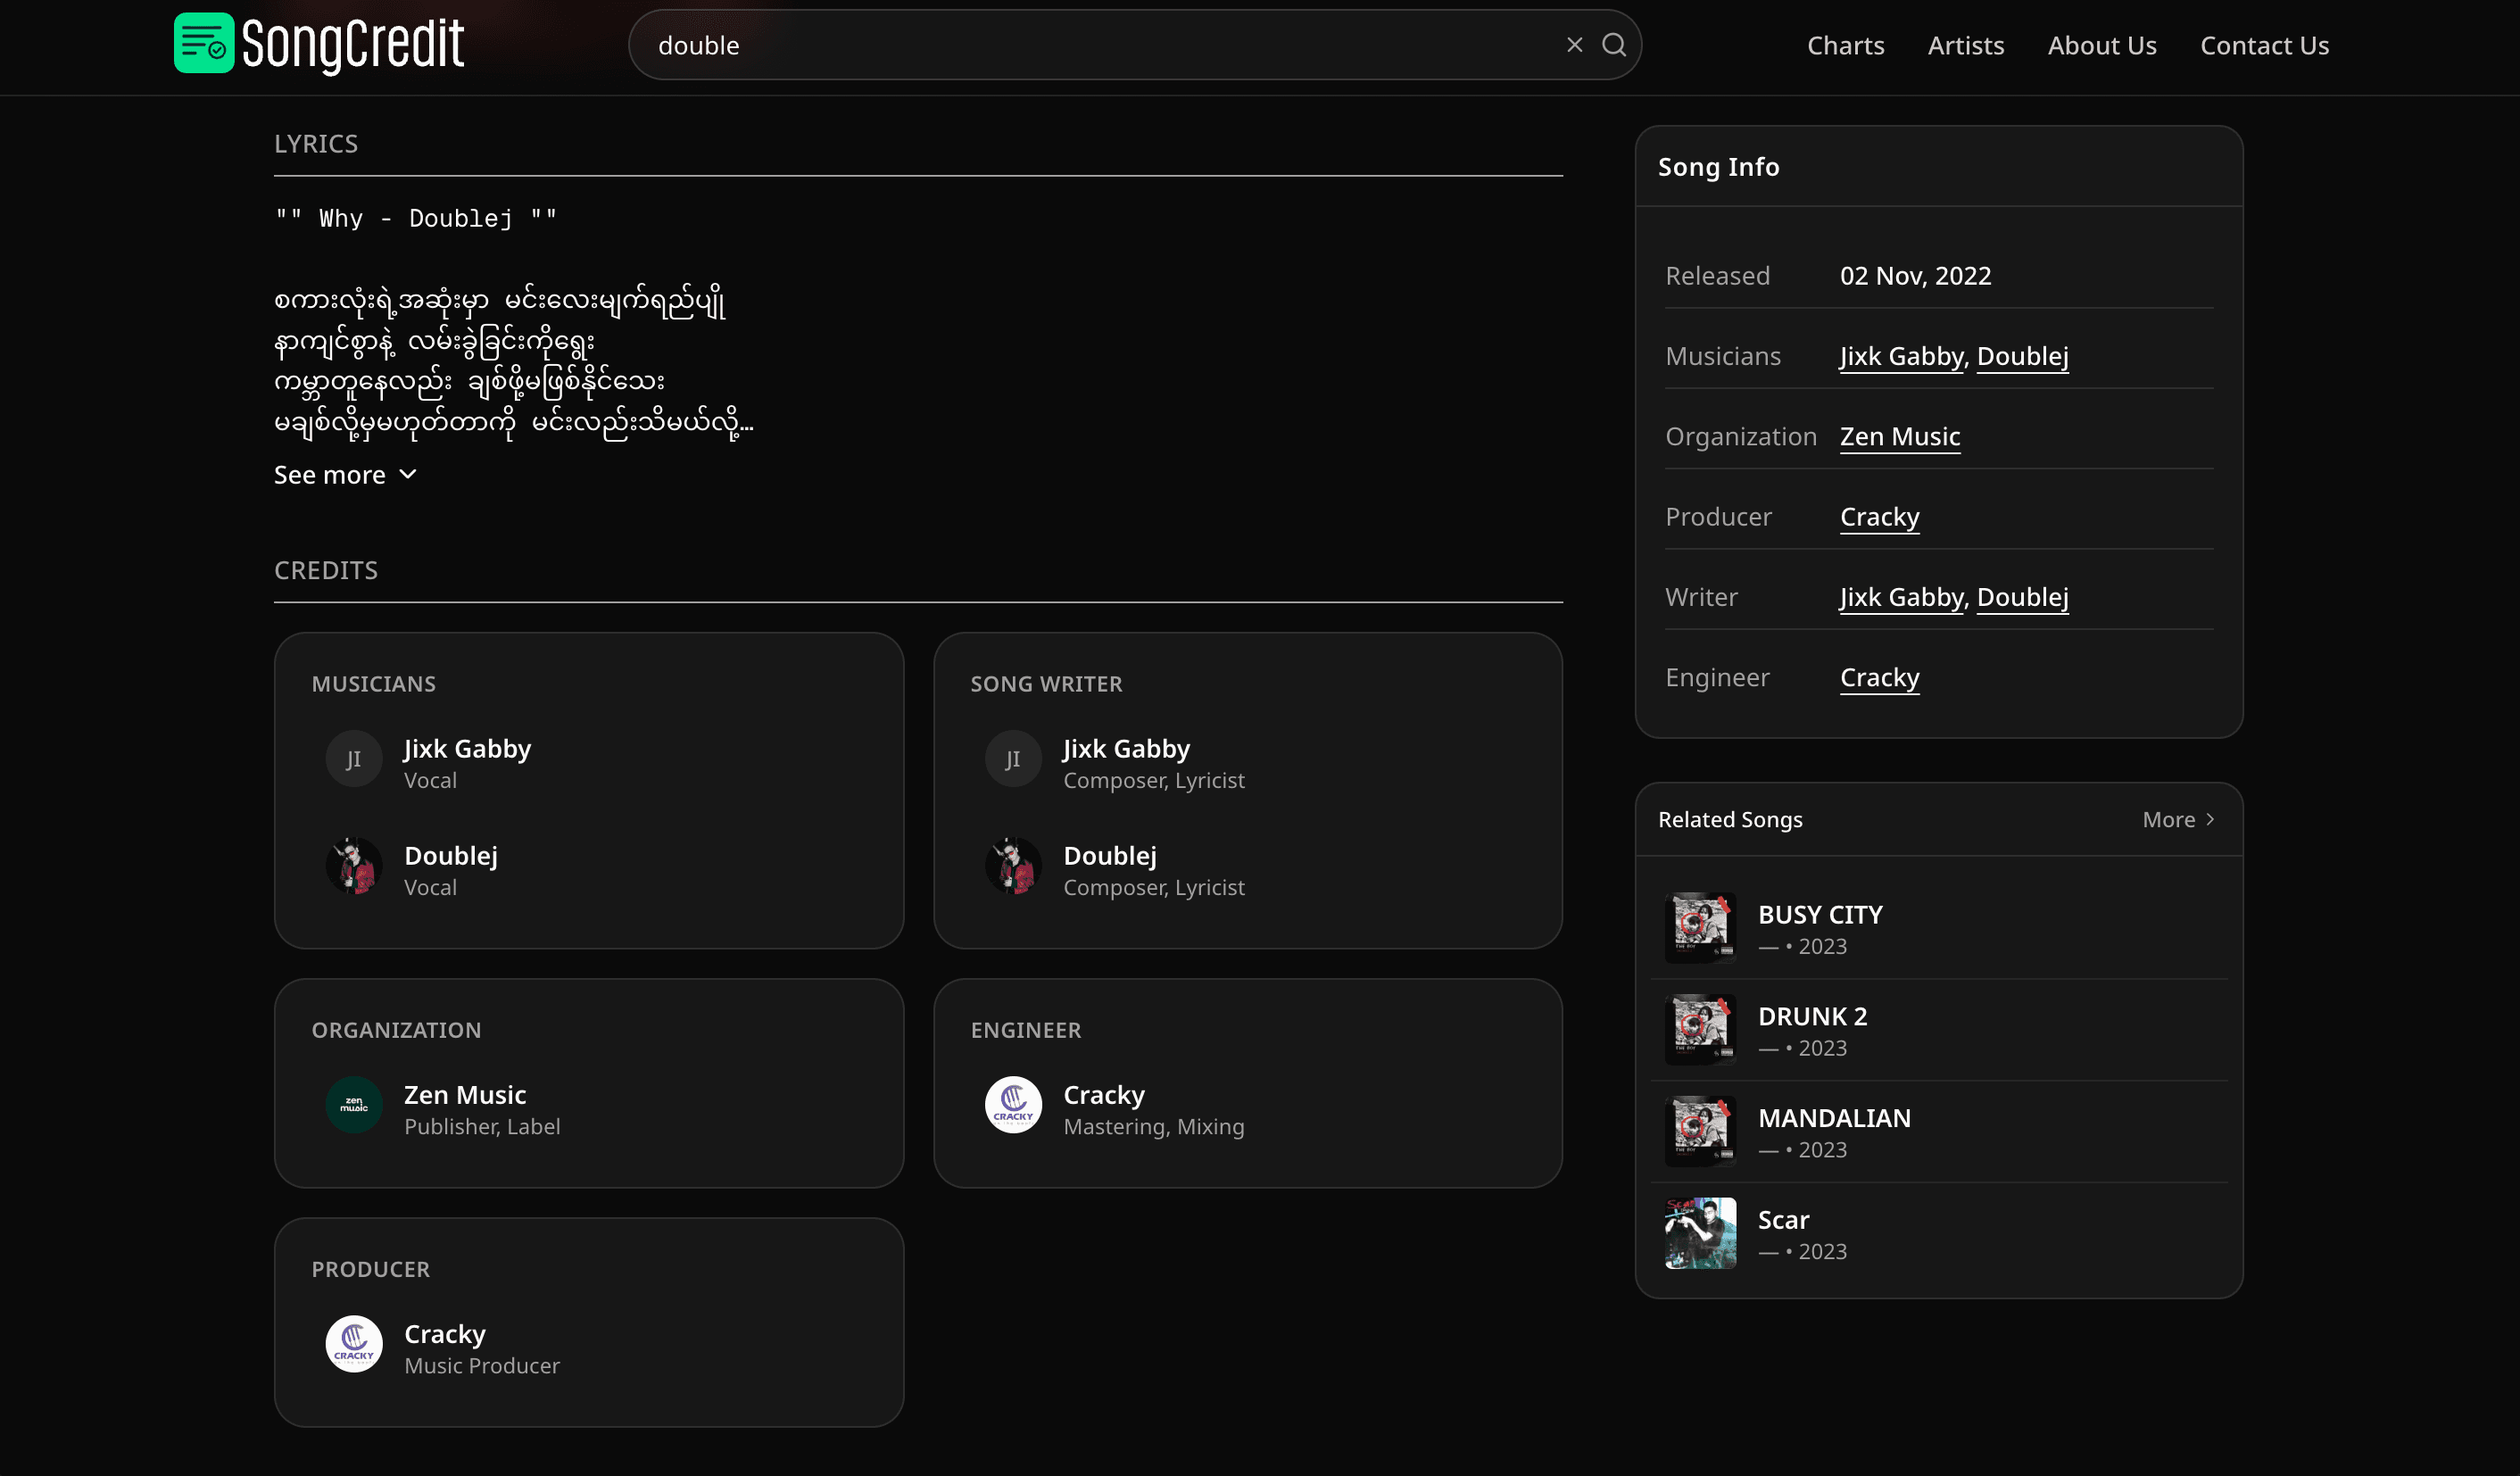Click Doublej avatar in Song Writer card
The height and width of the screenshot is (1476, 2520).
point(1013,866)
